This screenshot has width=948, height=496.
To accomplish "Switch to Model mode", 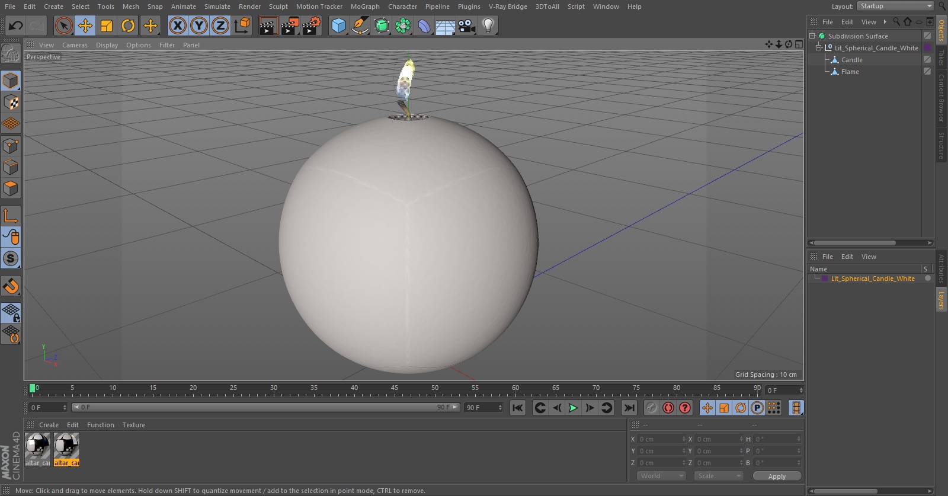I will (x=11, y=81).
